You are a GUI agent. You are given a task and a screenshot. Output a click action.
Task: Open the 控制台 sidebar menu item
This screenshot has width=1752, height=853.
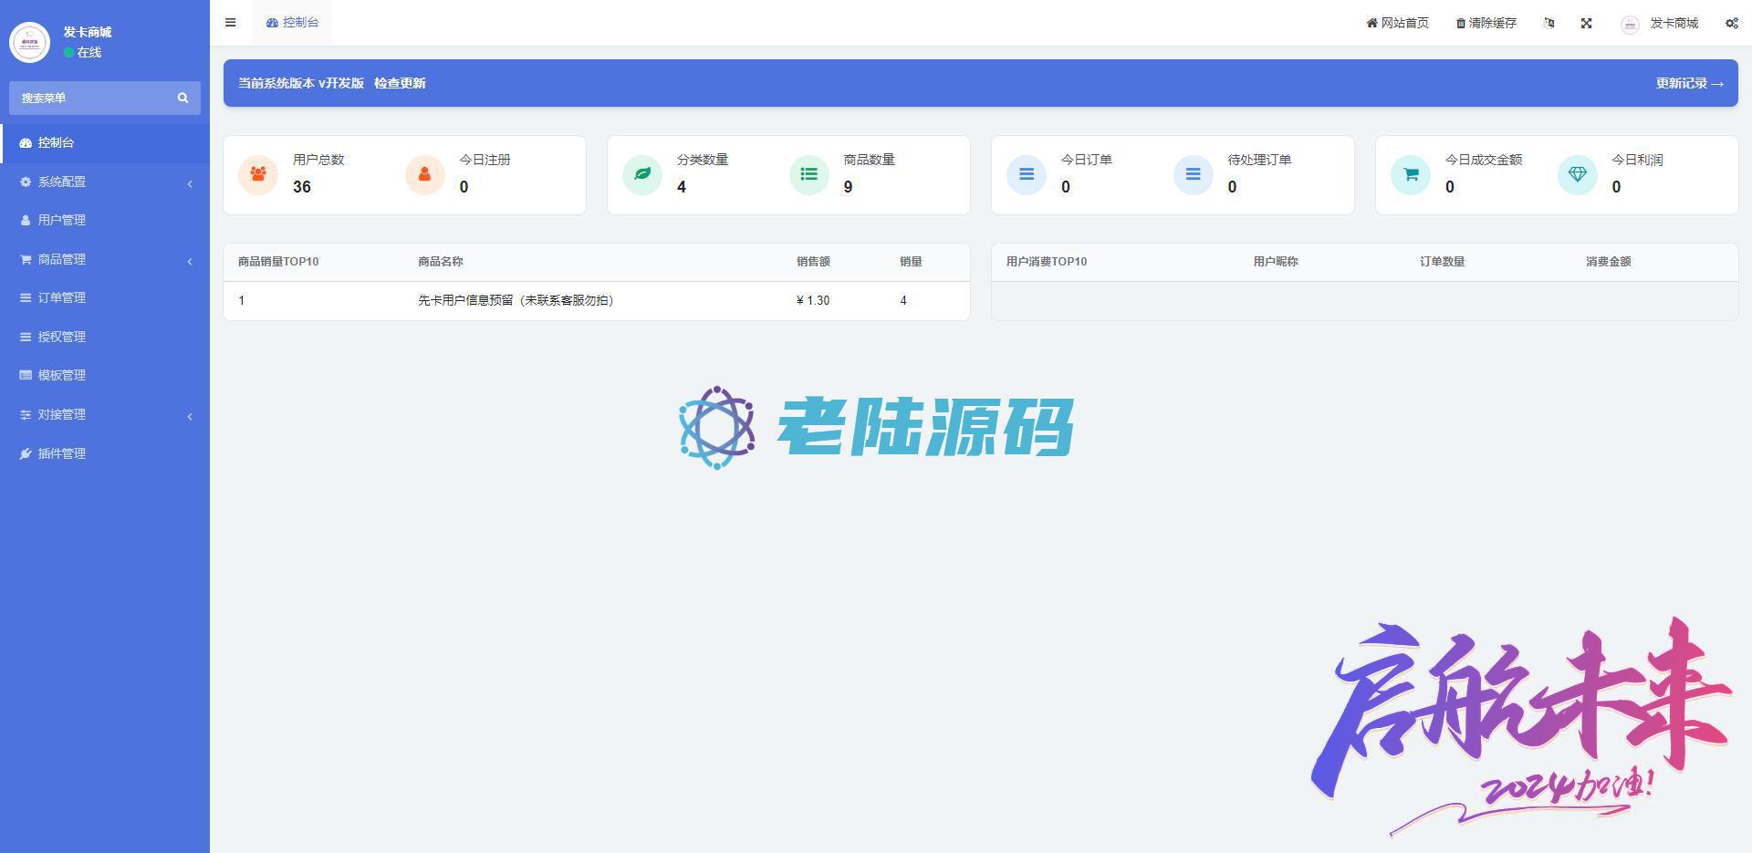click(105, 142)
